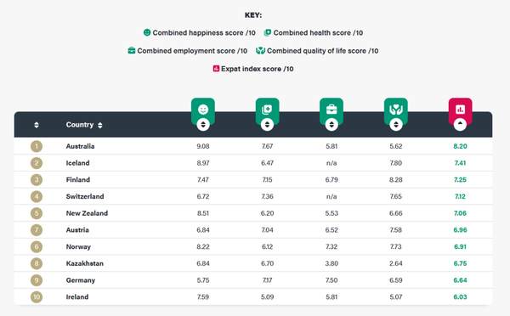
Task: Click rank badge 4 for Switzerland
Action: [x=37, y=196]
